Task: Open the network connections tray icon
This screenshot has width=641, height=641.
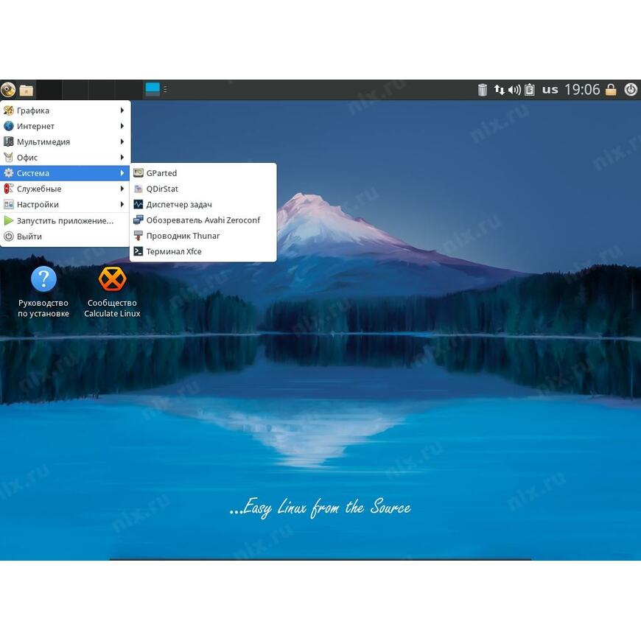Action: [x=500, y=90]
